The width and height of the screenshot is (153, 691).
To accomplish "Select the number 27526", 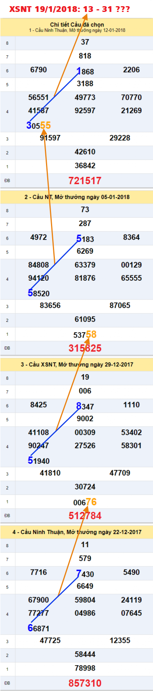I will [x=85, y=445].
